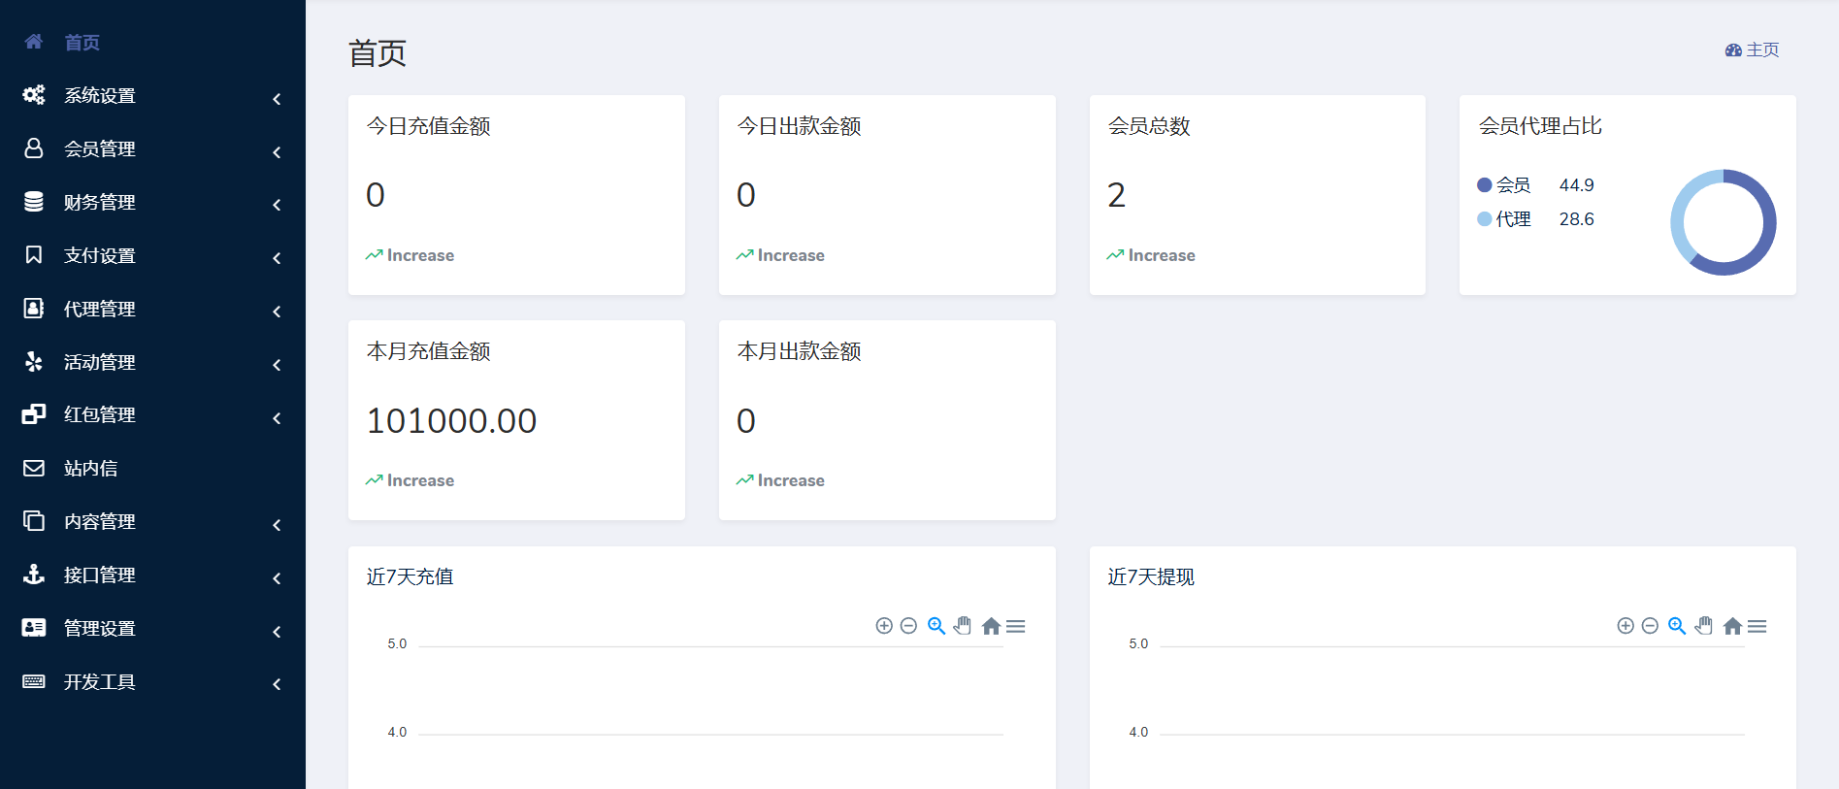Expand the 代理管理 chevron arrow
The width and height of the screenshot is (1839, 789).
tap(278, 312)
